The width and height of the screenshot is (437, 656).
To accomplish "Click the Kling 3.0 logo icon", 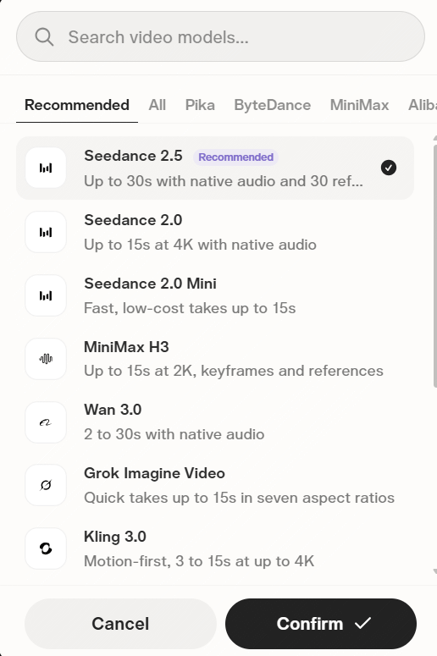I will (46, 549).
